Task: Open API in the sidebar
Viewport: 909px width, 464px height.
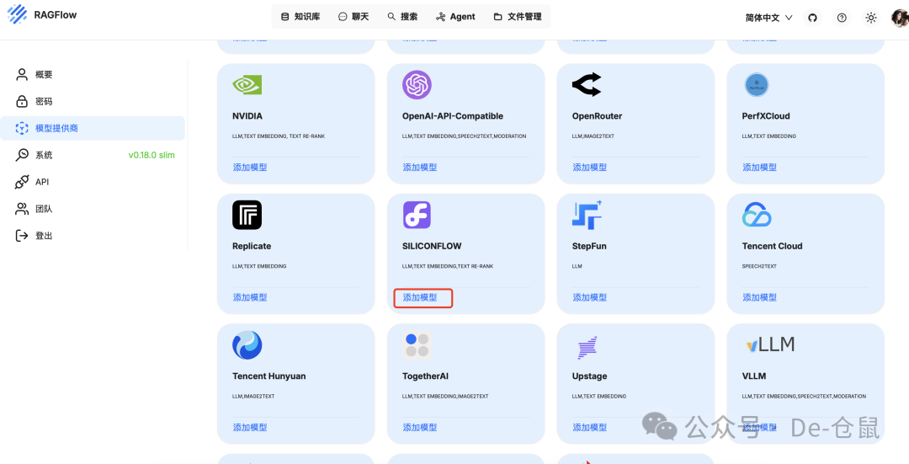Action: [93, 182]
